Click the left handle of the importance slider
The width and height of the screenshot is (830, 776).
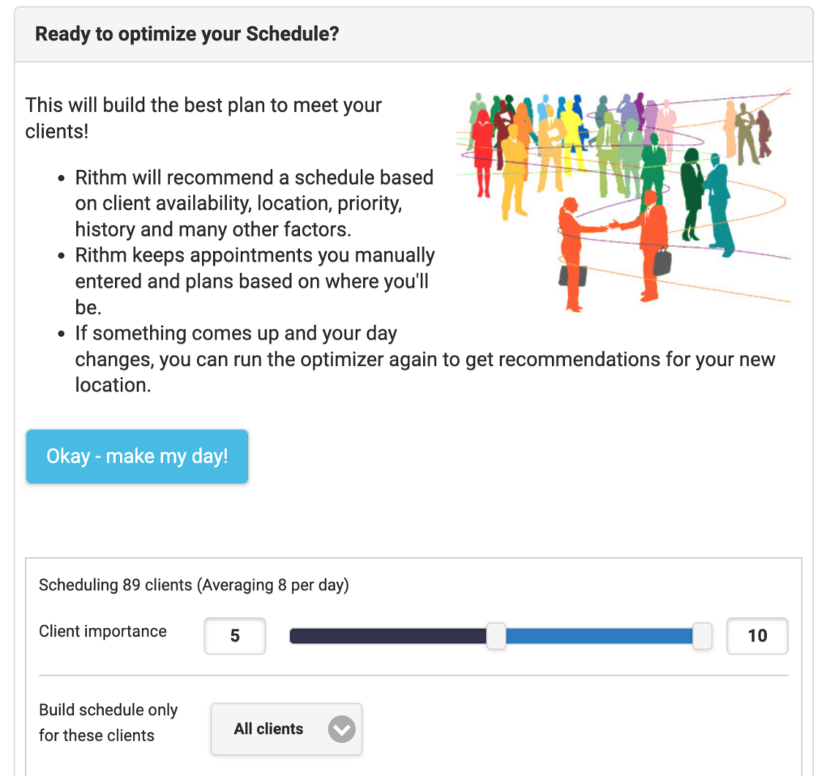(x=496, y=635)
